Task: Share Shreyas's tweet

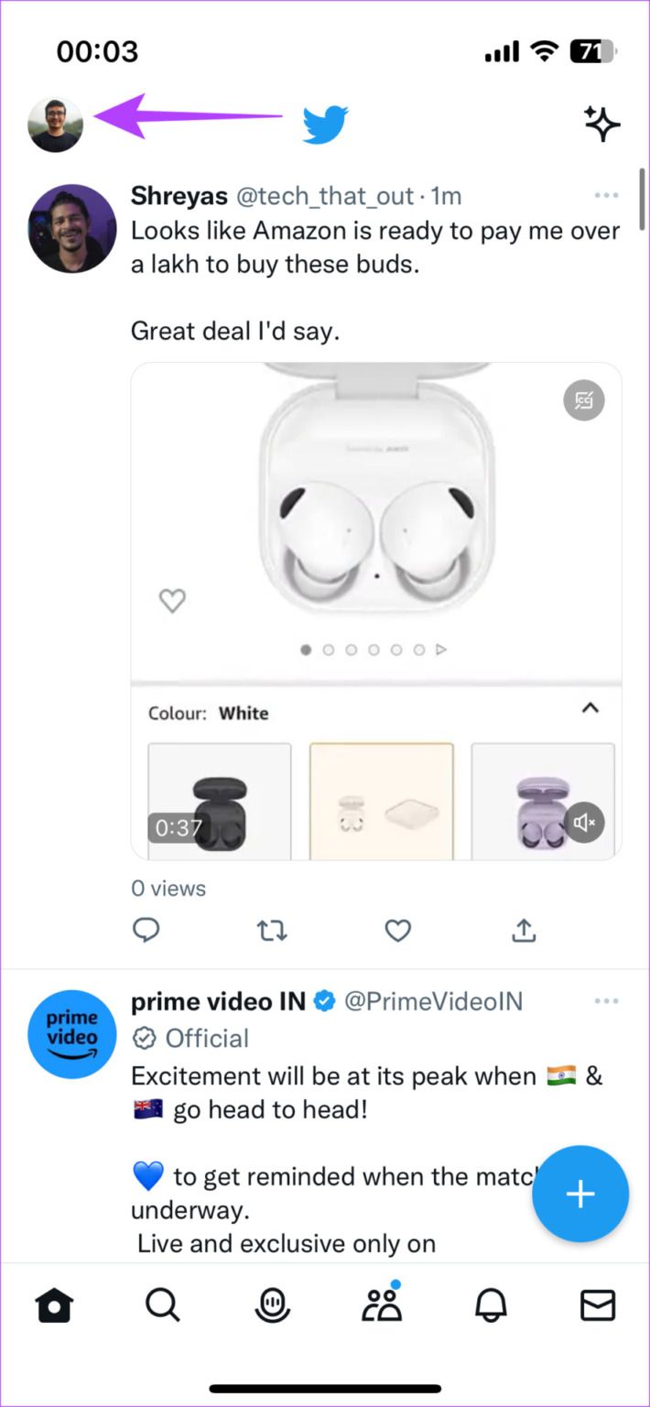Action: [x=523, y=931]
